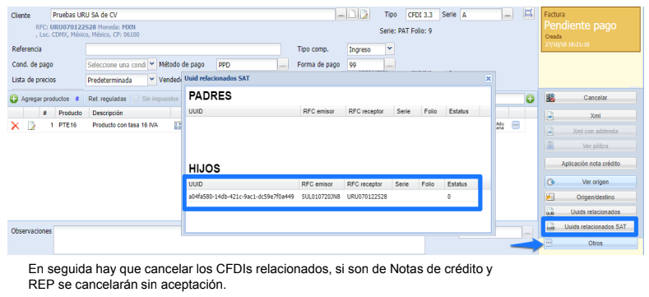Click SUL010720JN8 emisor cell

point(321,197)
